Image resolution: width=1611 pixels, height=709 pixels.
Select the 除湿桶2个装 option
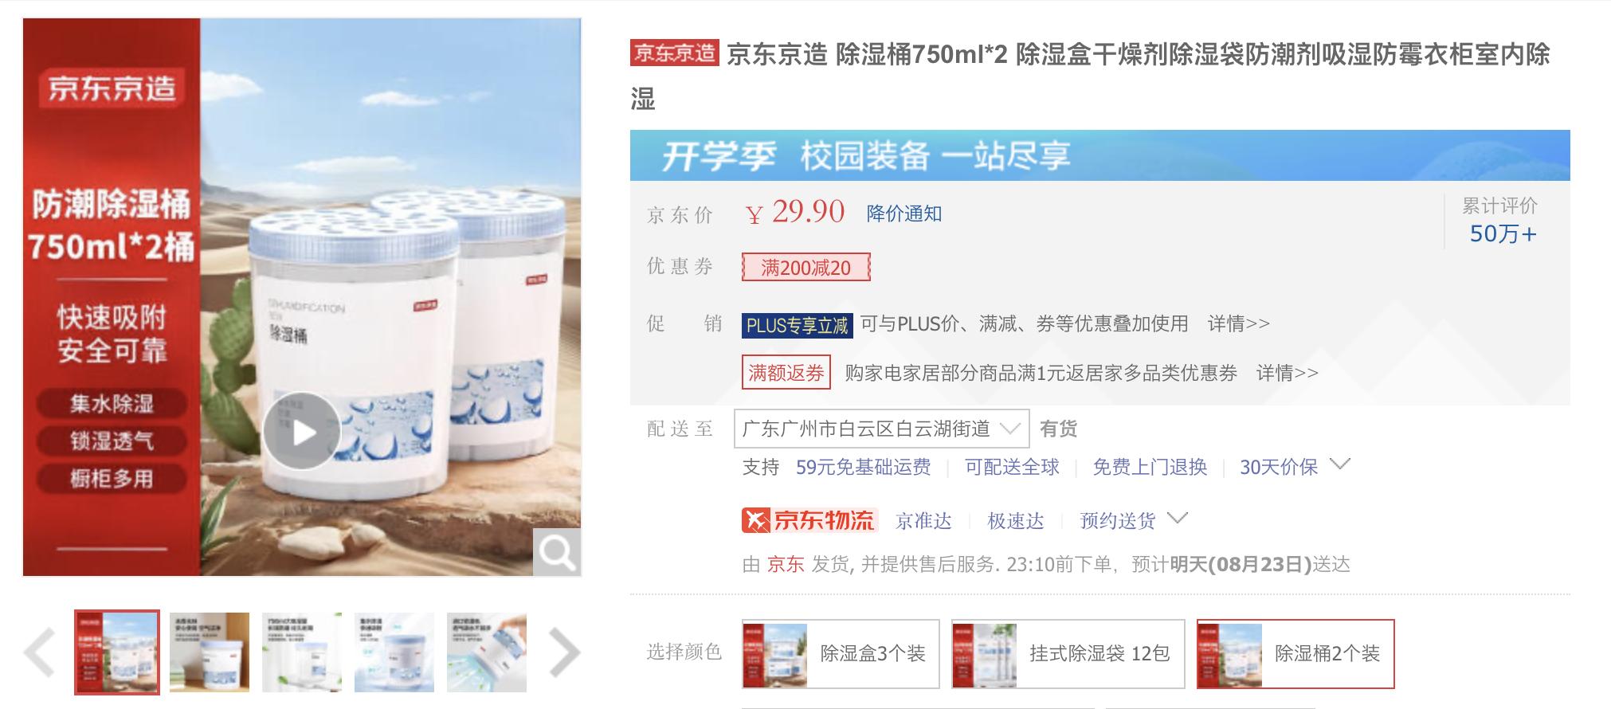pyautogui.click(x=1295, y=653)
